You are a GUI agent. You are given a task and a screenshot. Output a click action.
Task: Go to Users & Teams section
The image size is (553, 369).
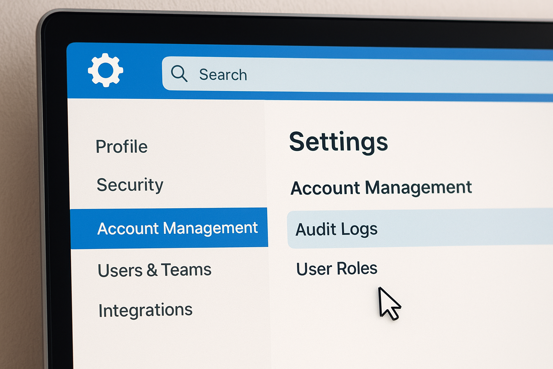tap(154, 270)
